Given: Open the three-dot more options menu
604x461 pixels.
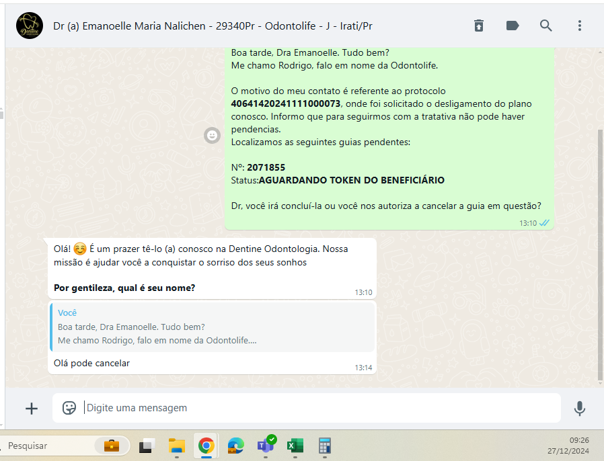Looking at the screenshot, I should pos(579,26).
